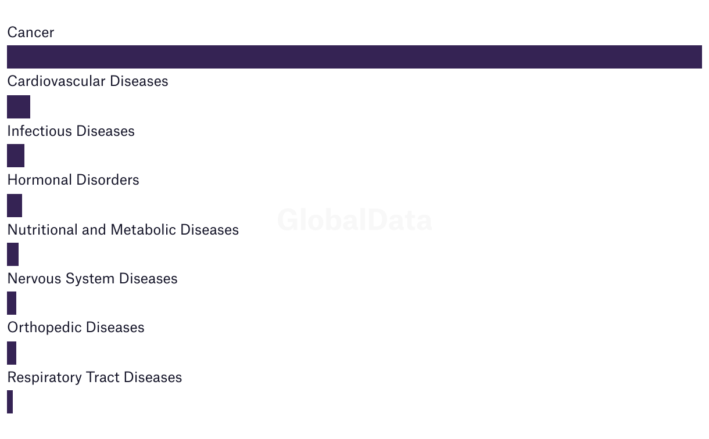Click the word Respiratory in the label
Screen dimensions: 709x439
(x=44, y=377)
